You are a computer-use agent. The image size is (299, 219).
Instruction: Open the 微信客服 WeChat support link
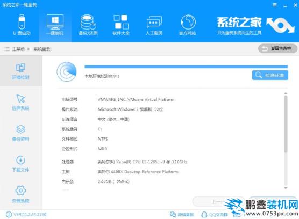(182, 214)
